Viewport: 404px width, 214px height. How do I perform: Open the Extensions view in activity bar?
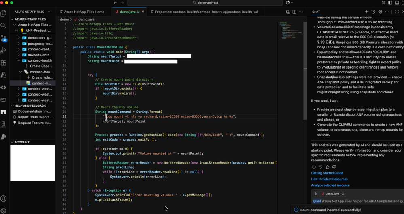pos(4,63)
